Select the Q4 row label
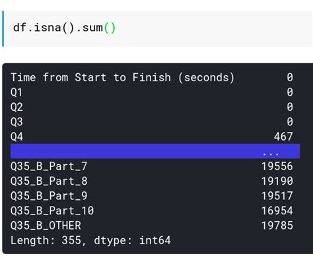This screenshot has height=260, width=313. [x=17, y=137]
